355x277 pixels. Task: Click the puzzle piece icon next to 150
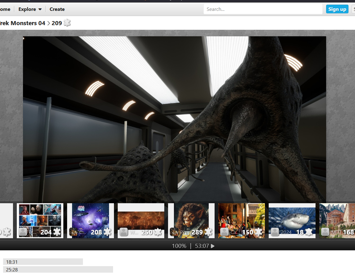pos(258,232)
